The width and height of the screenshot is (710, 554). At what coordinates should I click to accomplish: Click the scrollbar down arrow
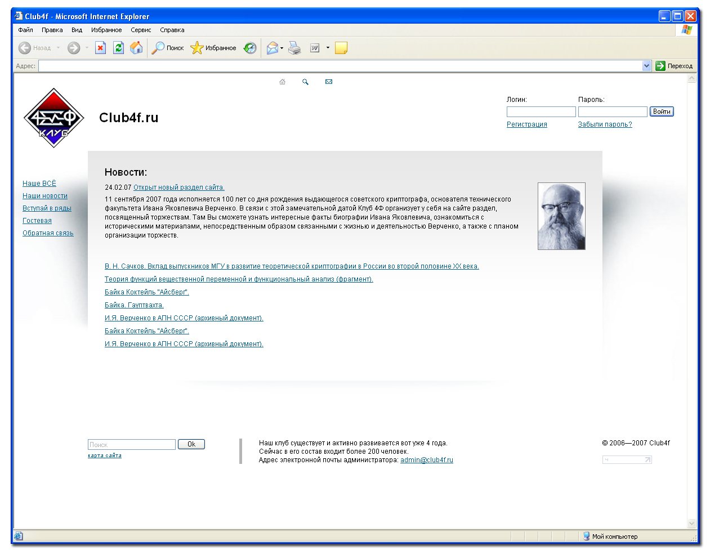[692, 523]
